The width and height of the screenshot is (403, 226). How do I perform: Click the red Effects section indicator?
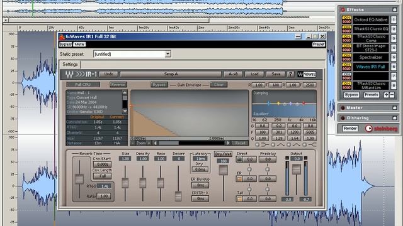click(x=343, y=10)
